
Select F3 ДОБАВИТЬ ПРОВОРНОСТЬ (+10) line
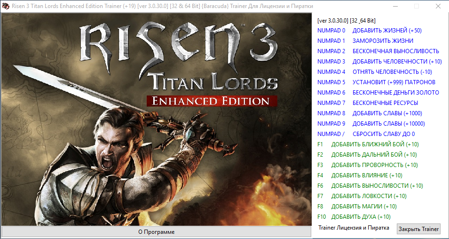pyautogui.click(x=367, y=165)
